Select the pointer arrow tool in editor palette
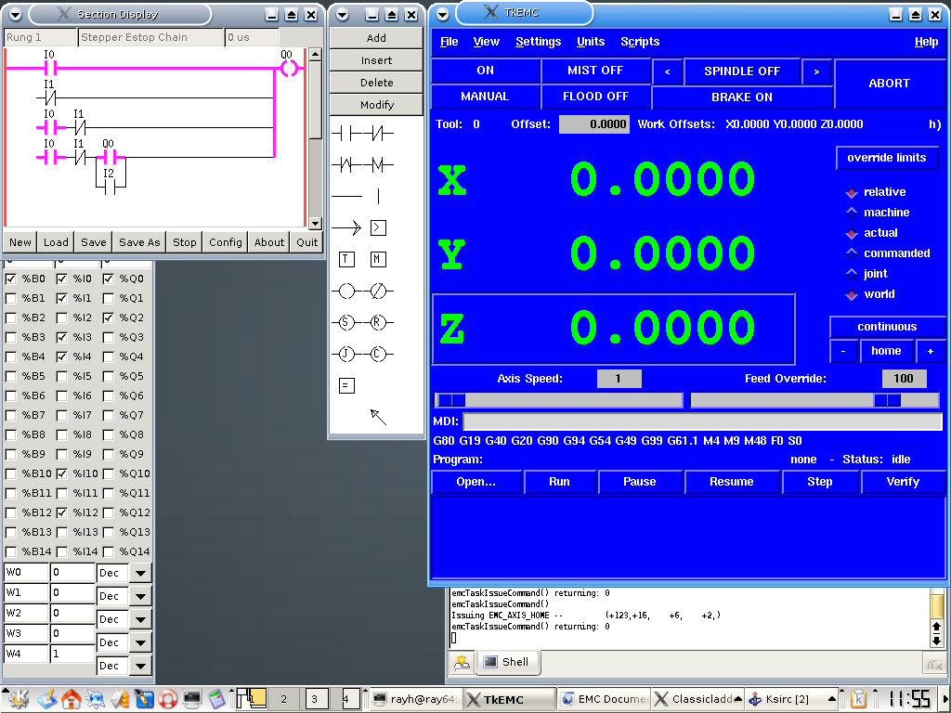The image size is (951, 713). pyautogui.click(x=378, y=417)
